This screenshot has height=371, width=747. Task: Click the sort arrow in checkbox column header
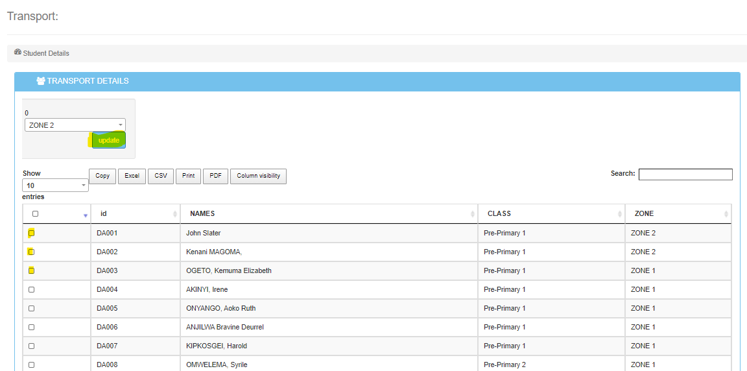click(85, 215)
